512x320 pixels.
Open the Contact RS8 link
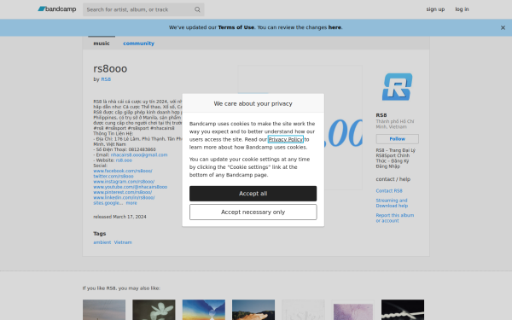pyautogui.click(x=389, y=190)
